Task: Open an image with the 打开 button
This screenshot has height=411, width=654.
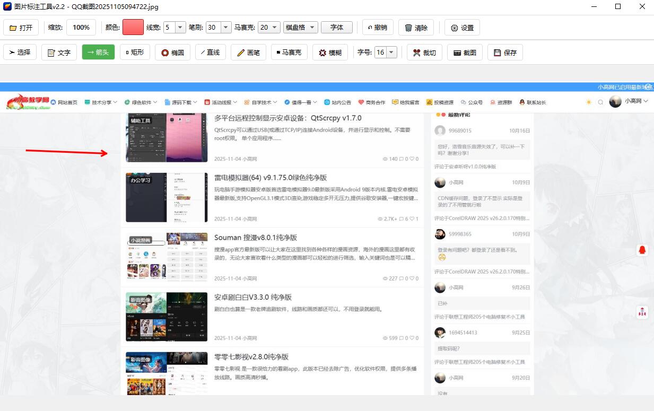Action: pos(21,27)
